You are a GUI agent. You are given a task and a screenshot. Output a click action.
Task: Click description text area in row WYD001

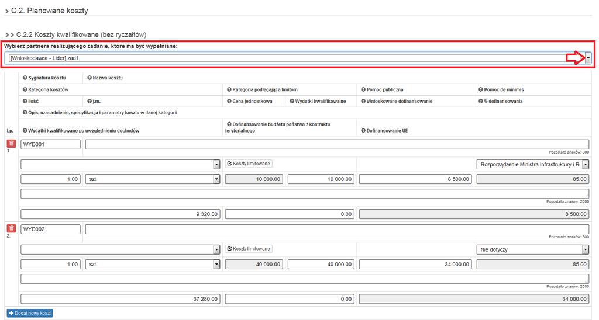click(305, 193)
